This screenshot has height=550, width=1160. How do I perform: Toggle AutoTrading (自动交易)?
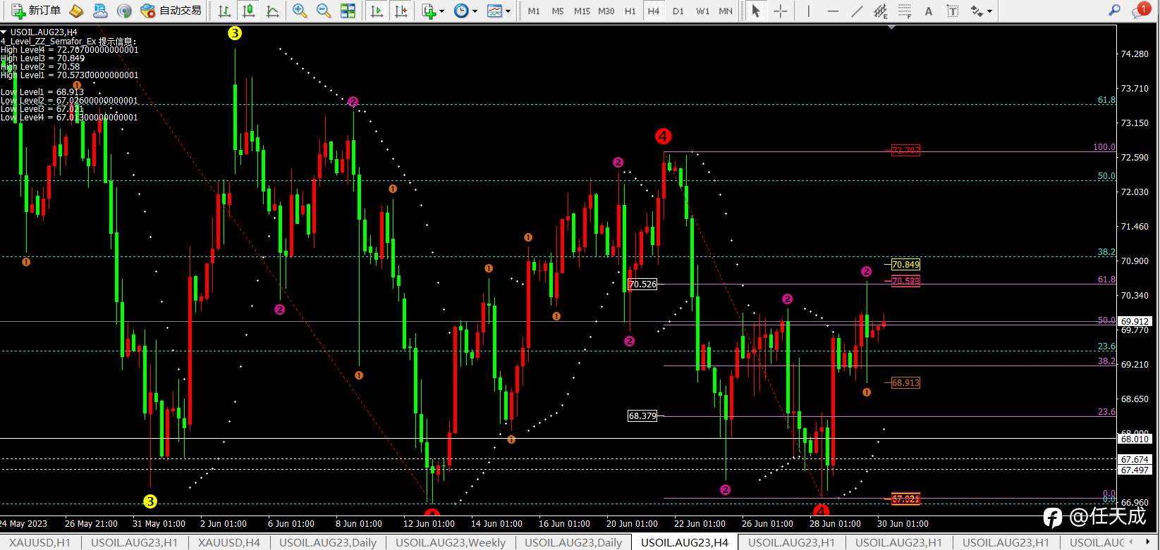coord(171,11)
